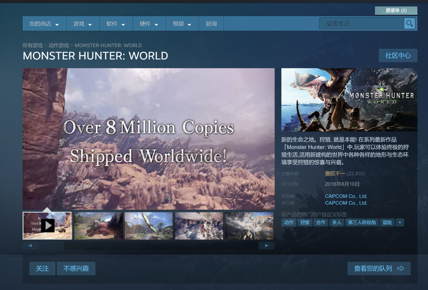Open developer link CAPCOM Co., Ltd.
The image size is (428, 290).
click(346, 196)
